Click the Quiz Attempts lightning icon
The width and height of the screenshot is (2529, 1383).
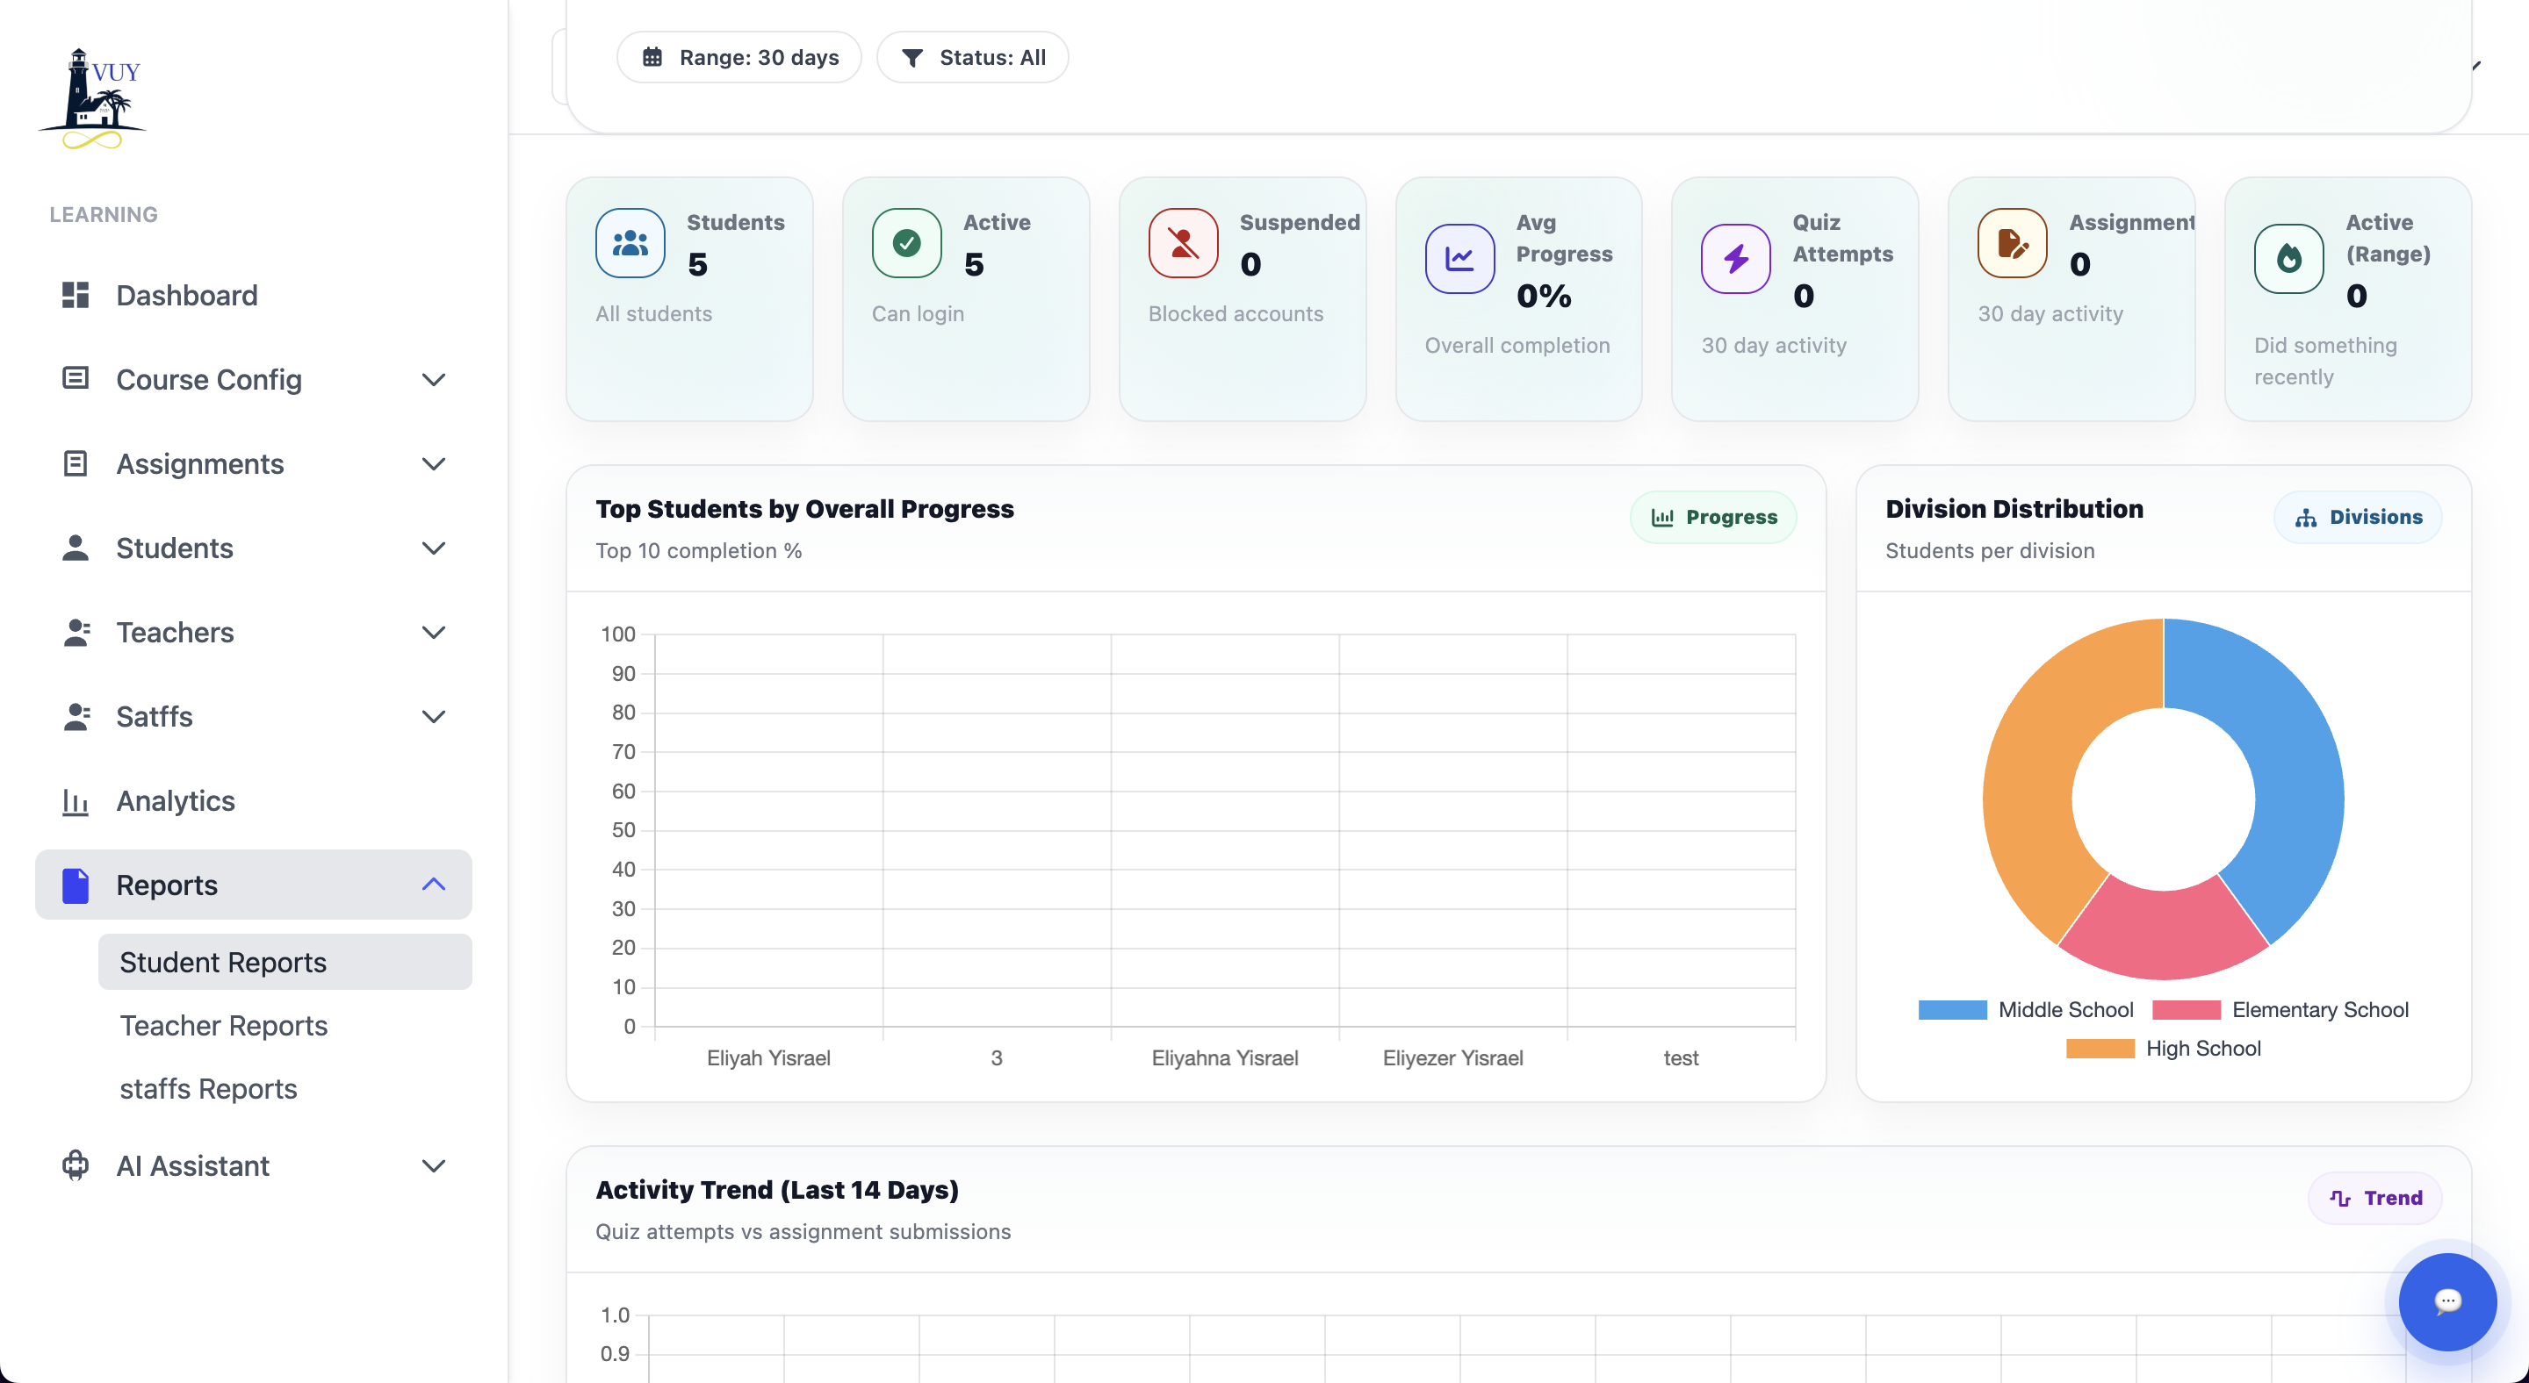[1735, 259]
